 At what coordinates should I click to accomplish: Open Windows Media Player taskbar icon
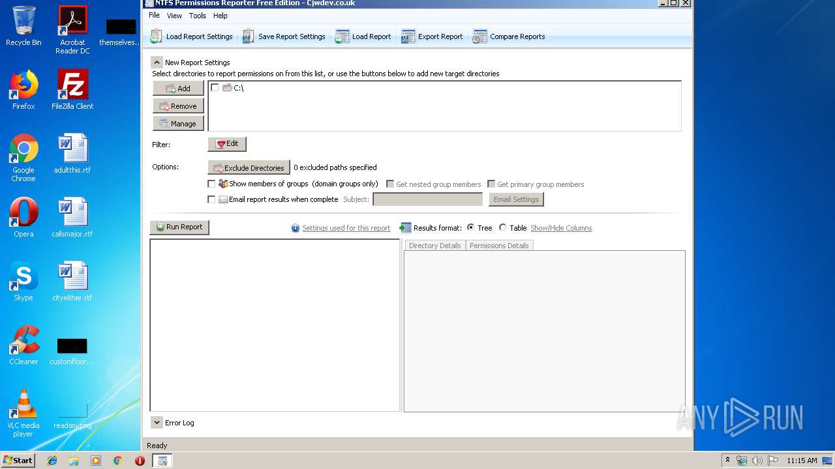click(x=96, y=461)
